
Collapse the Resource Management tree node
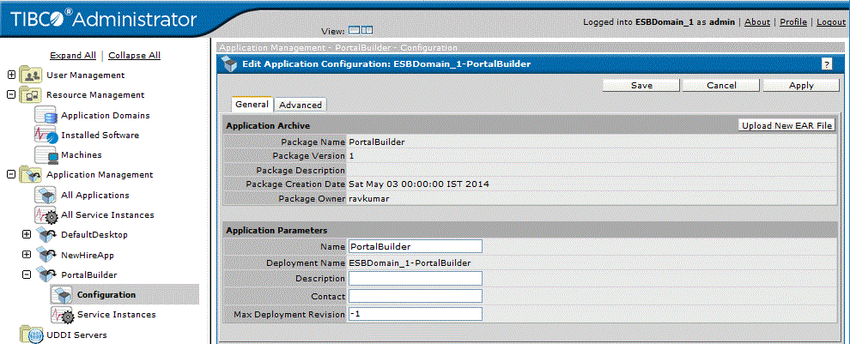click(12, 94)
